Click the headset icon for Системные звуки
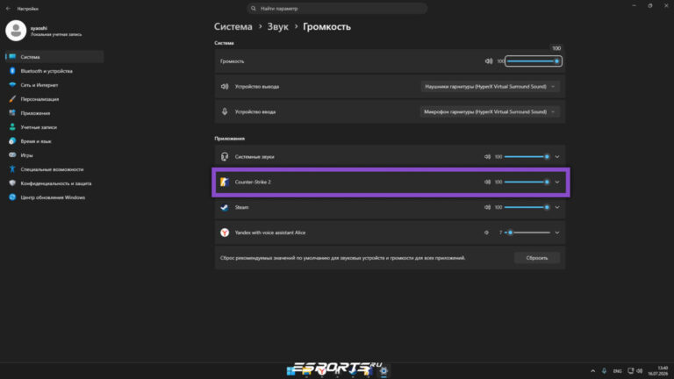The height and width of the screenshot is (379, 674). pos(225,156)
